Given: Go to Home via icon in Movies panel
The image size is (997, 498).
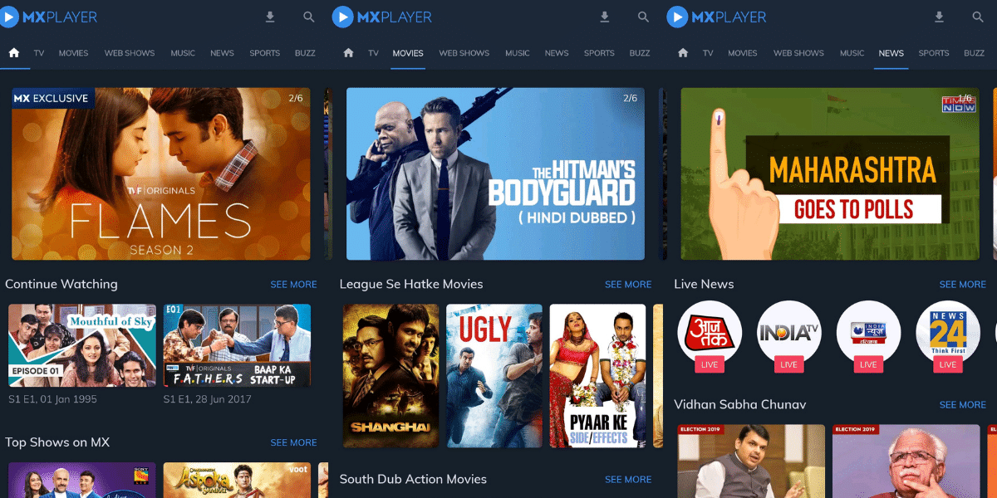Looking at the screenshot, I should click(348, 53).
